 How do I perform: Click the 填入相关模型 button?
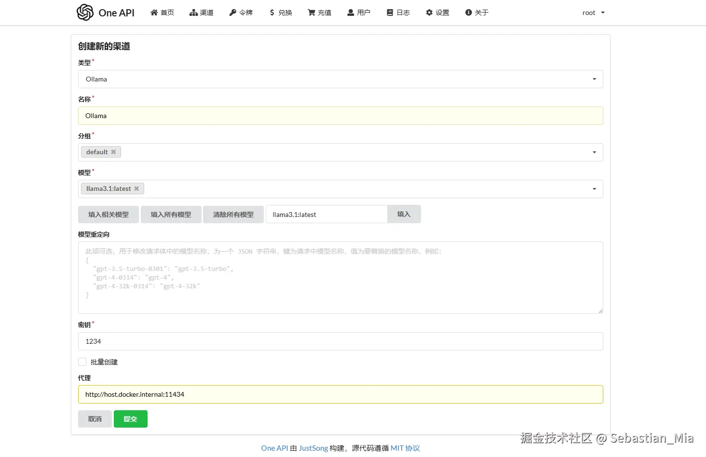click(x=108, y=214)
